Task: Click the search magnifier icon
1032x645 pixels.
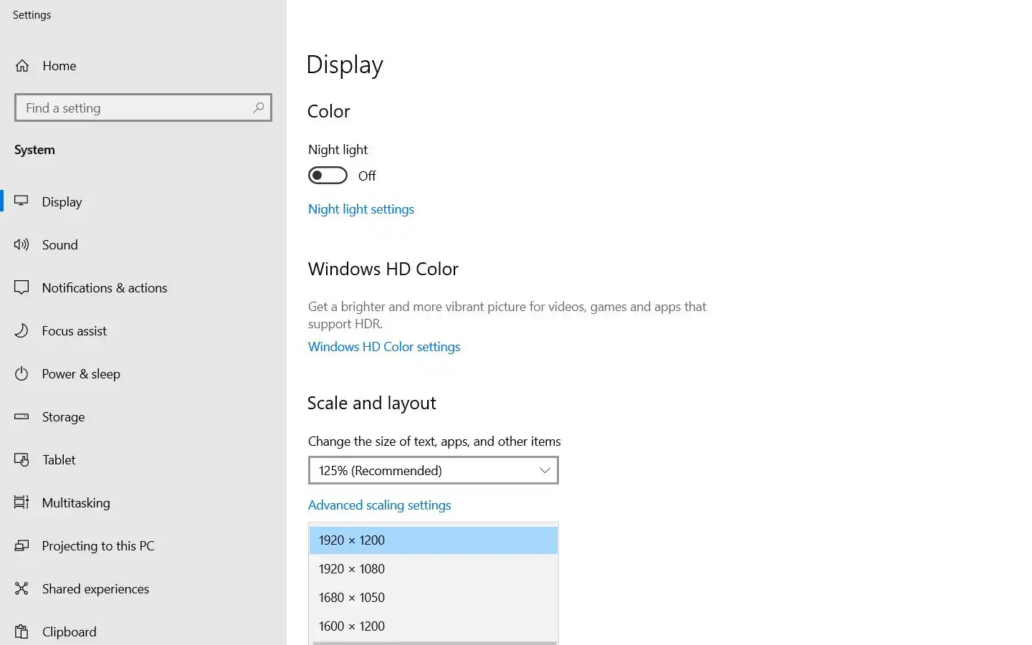Action: (259, 107)
